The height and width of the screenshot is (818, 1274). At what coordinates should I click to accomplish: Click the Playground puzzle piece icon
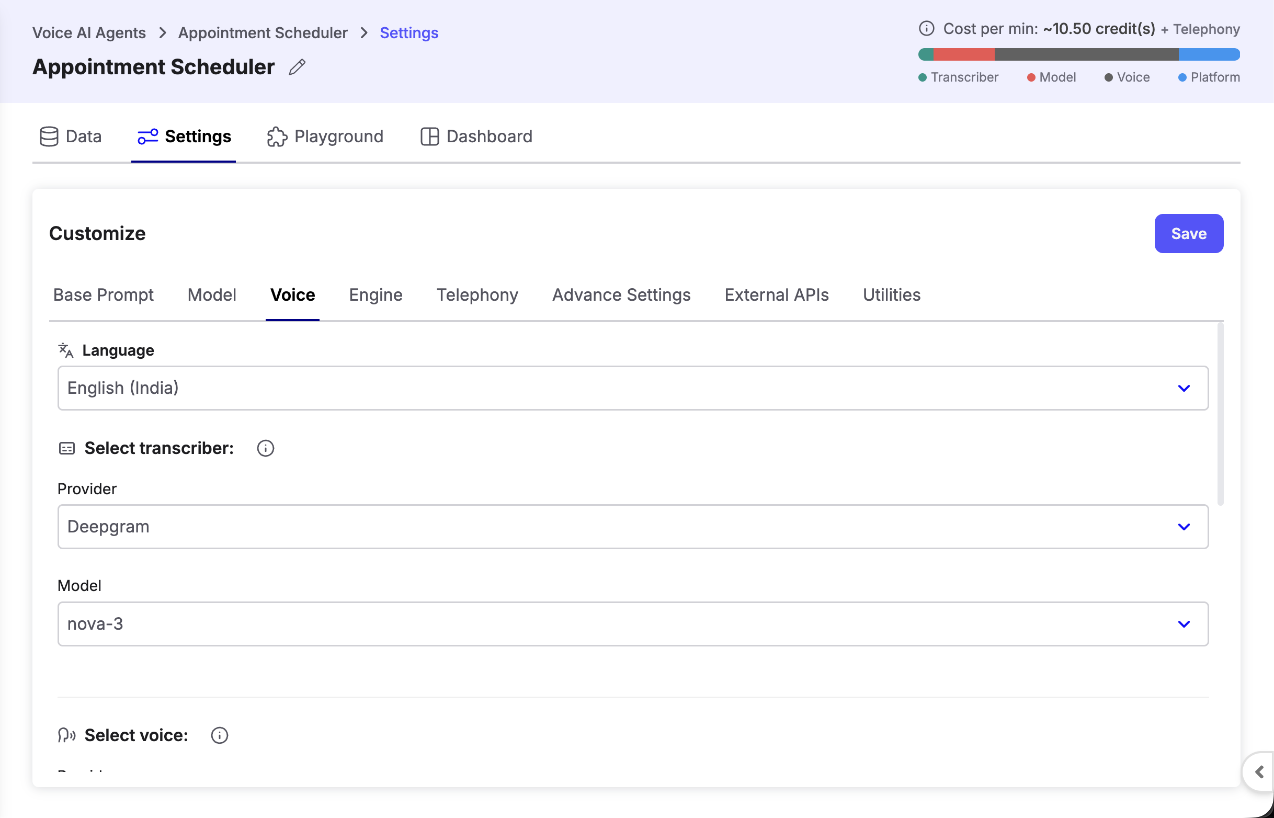click(x=277, y=137)
